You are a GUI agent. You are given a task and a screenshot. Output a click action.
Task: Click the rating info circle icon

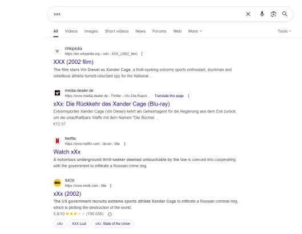[x=110, y=214]
